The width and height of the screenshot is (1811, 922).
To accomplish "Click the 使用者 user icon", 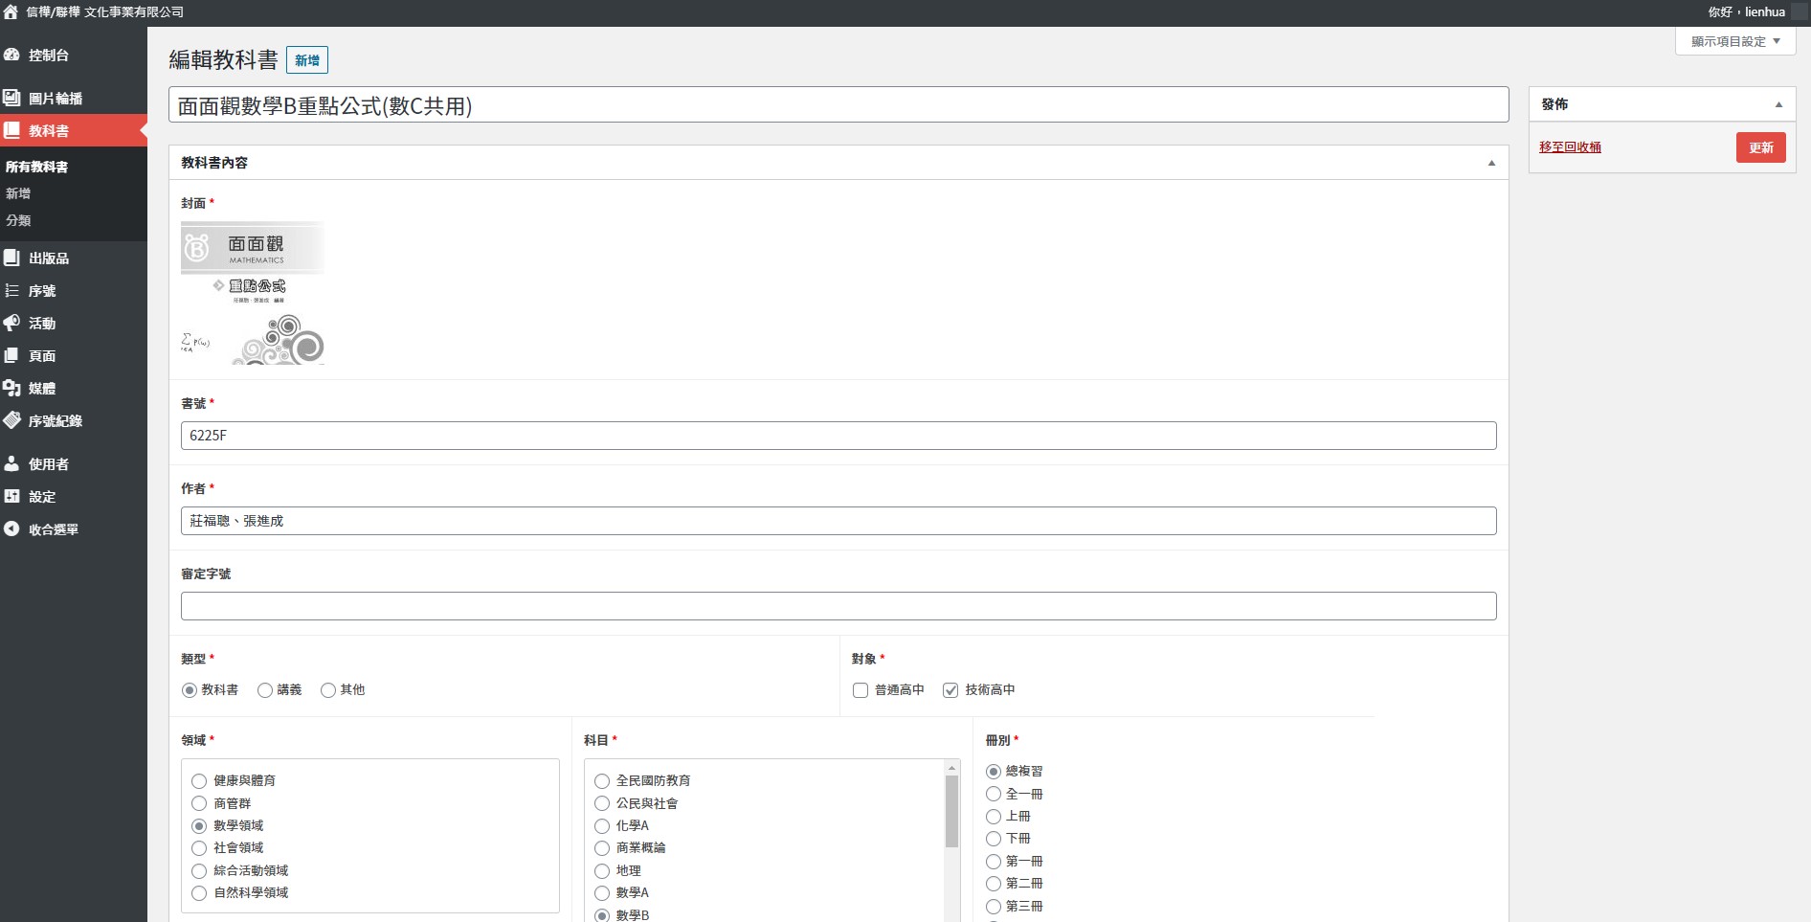I will click(x=11, y=463).
